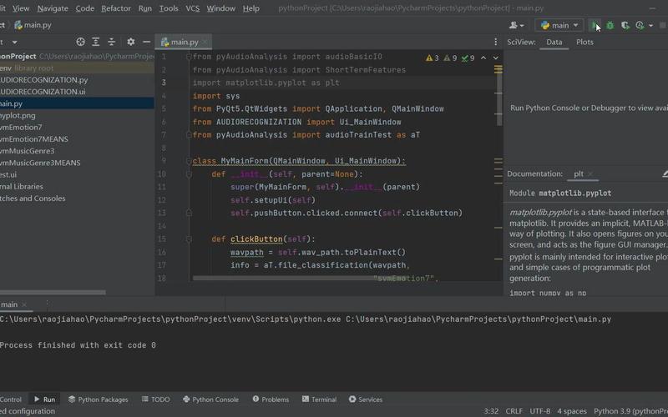Go to next highlighted error arrow
The height and width of the screenshot is (417, 668).
click(x=495, y=58)
